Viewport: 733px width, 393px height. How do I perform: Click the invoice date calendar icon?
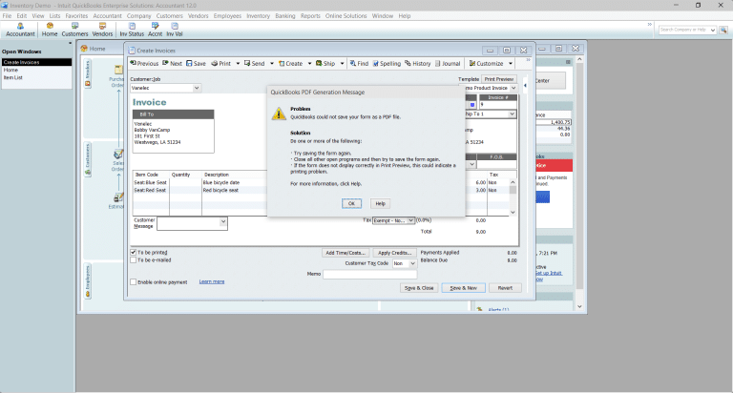(x=472, y=105)
